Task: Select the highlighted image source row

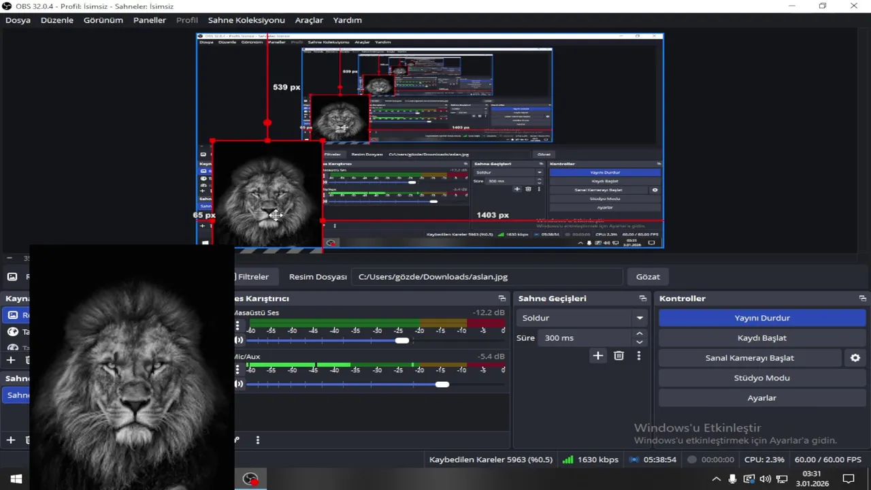Action: 16,315
